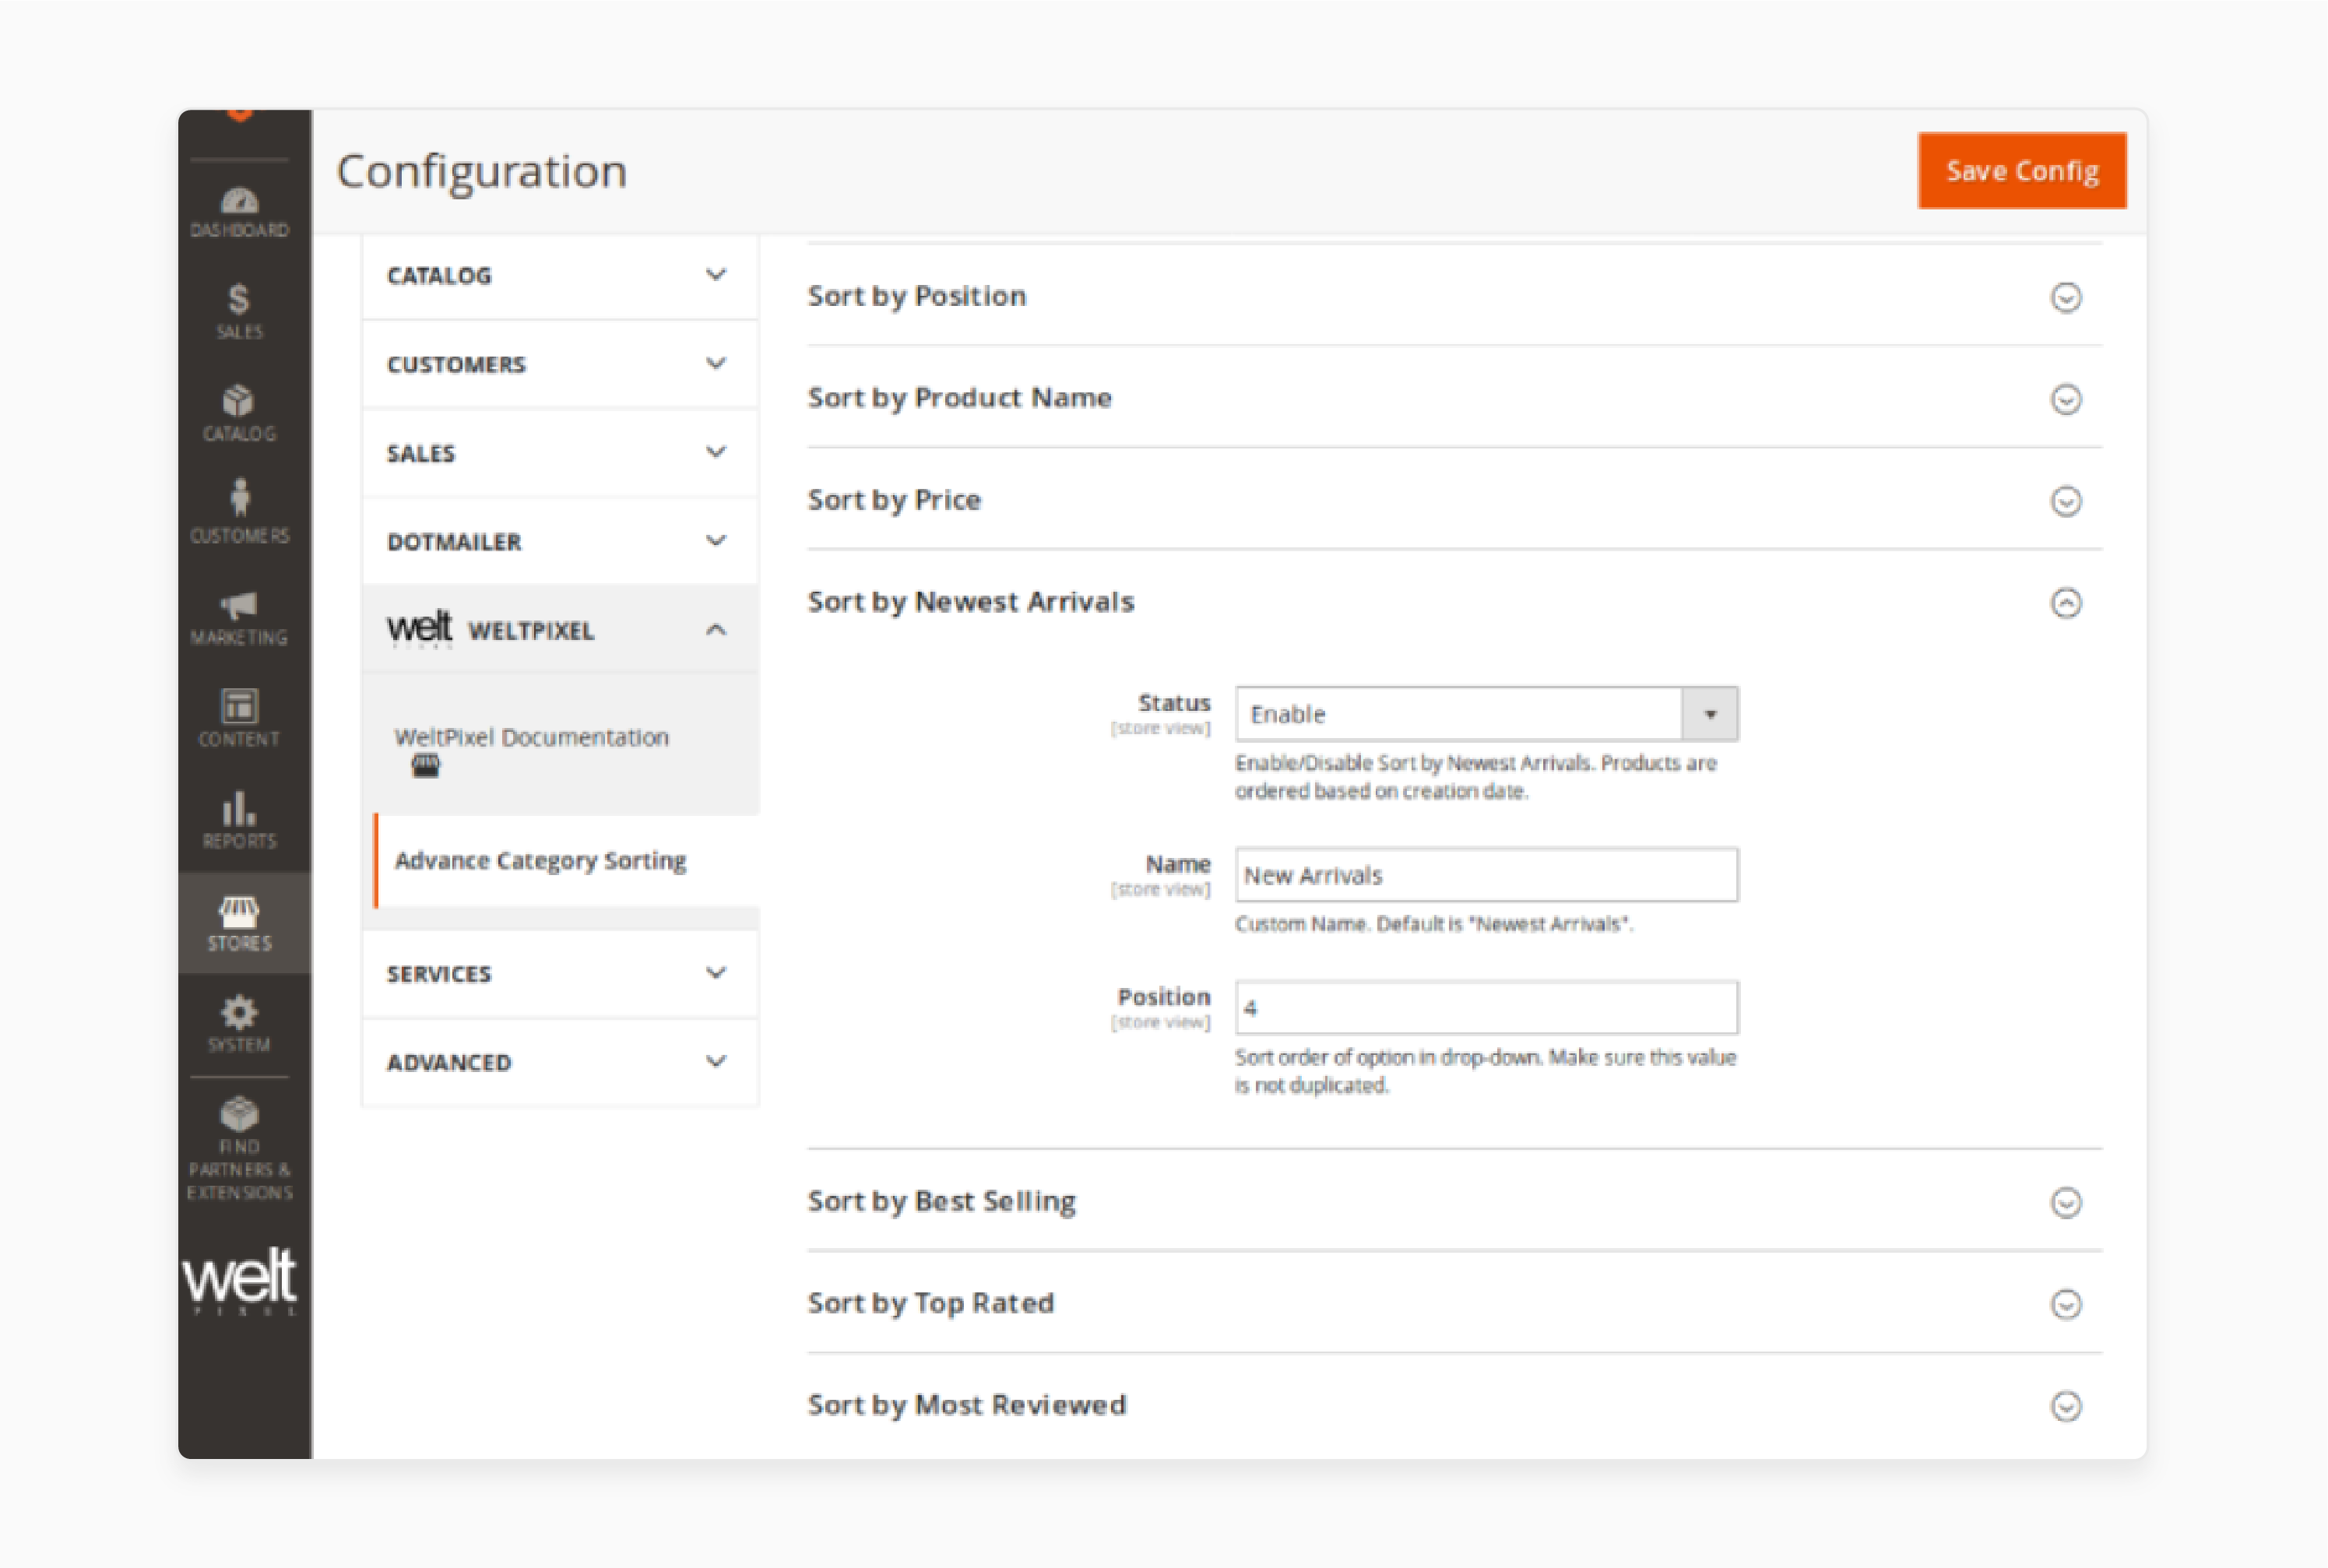Expand the CUSTOMERS configuration section

pyautogui.click(x=560, y=364)
